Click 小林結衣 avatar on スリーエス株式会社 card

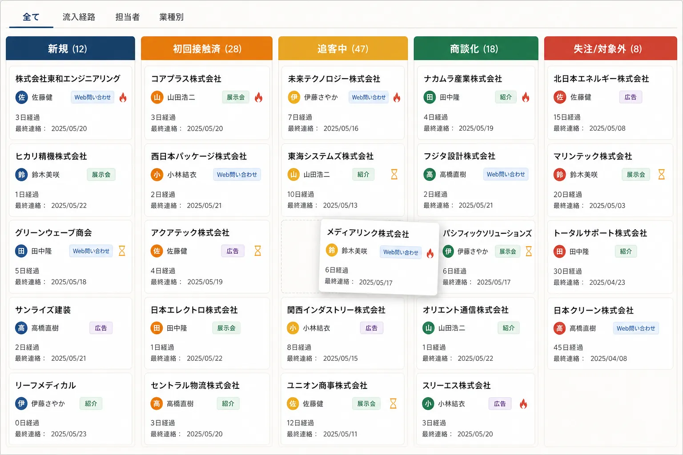[428, 403]
